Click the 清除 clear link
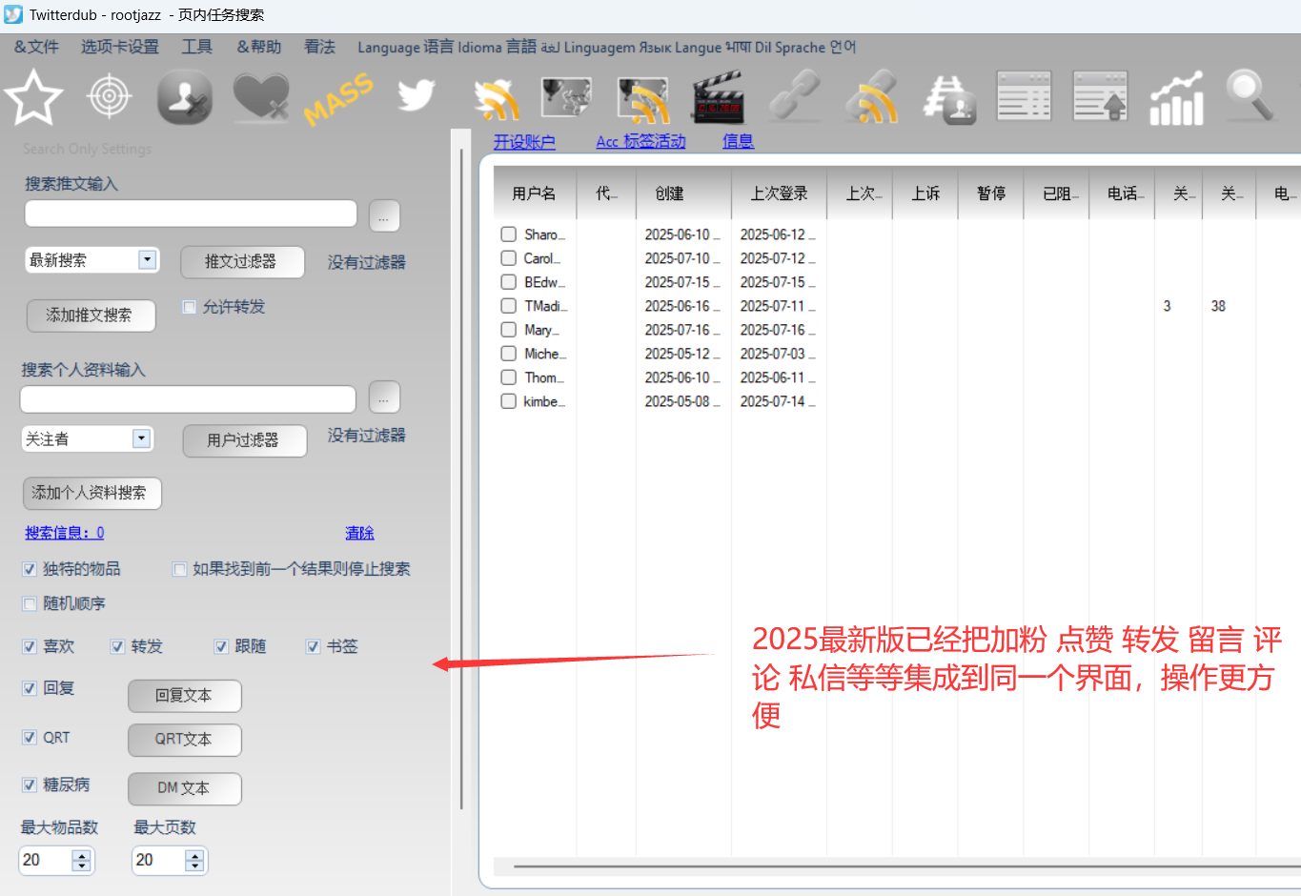The width and height of the screenshot is (1301, 896). (359, 533)
